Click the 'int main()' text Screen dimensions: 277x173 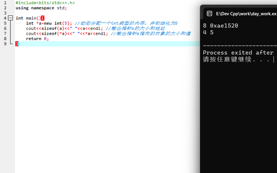[x=28, y=18]
